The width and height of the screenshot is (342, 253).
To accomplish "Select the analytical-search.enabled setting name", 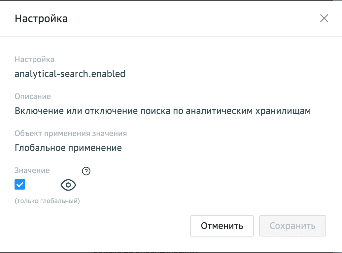I will tap(70, 74).
